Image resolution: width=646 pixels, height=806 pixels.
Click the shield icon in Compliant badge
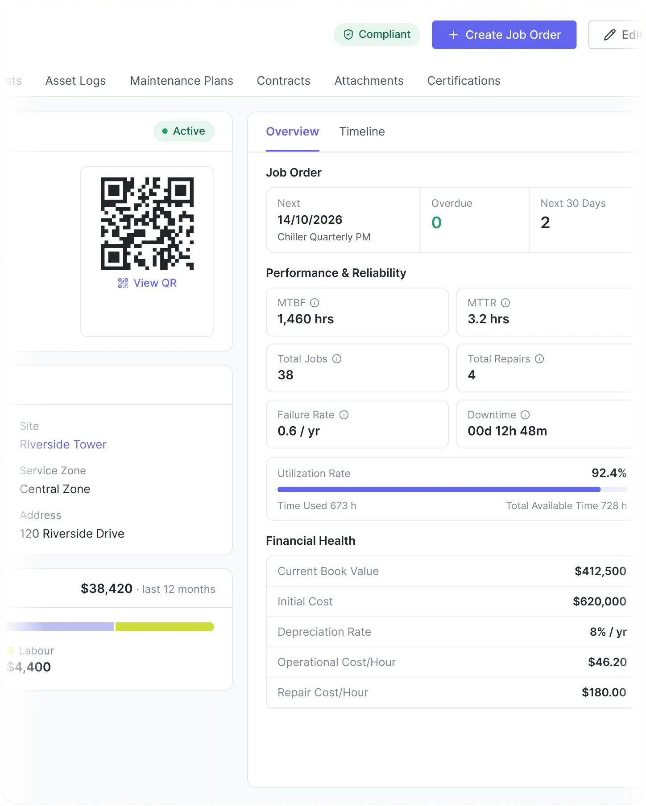coord(348,35)
